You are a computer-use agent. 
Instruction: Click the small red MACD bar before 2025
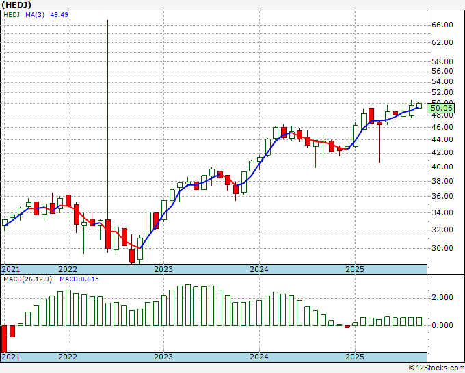pyautogui.click(x=347, y=327)
